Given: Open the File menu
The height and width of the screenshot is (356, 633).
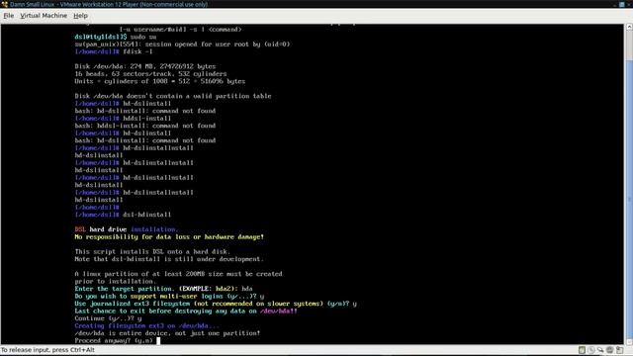Looking at the screenshot, I should click(9, 16).
